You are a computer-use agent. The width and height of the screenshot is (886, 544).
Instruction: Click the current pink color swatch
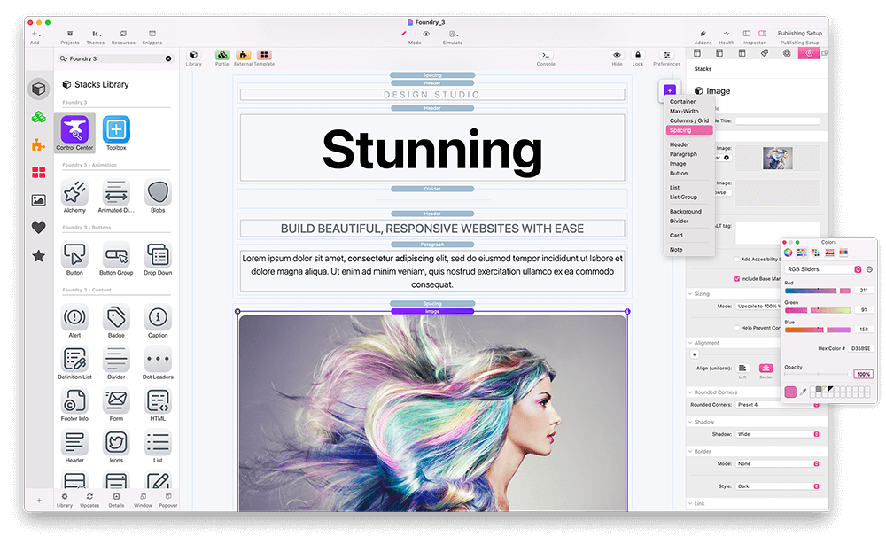pos(790,392)
